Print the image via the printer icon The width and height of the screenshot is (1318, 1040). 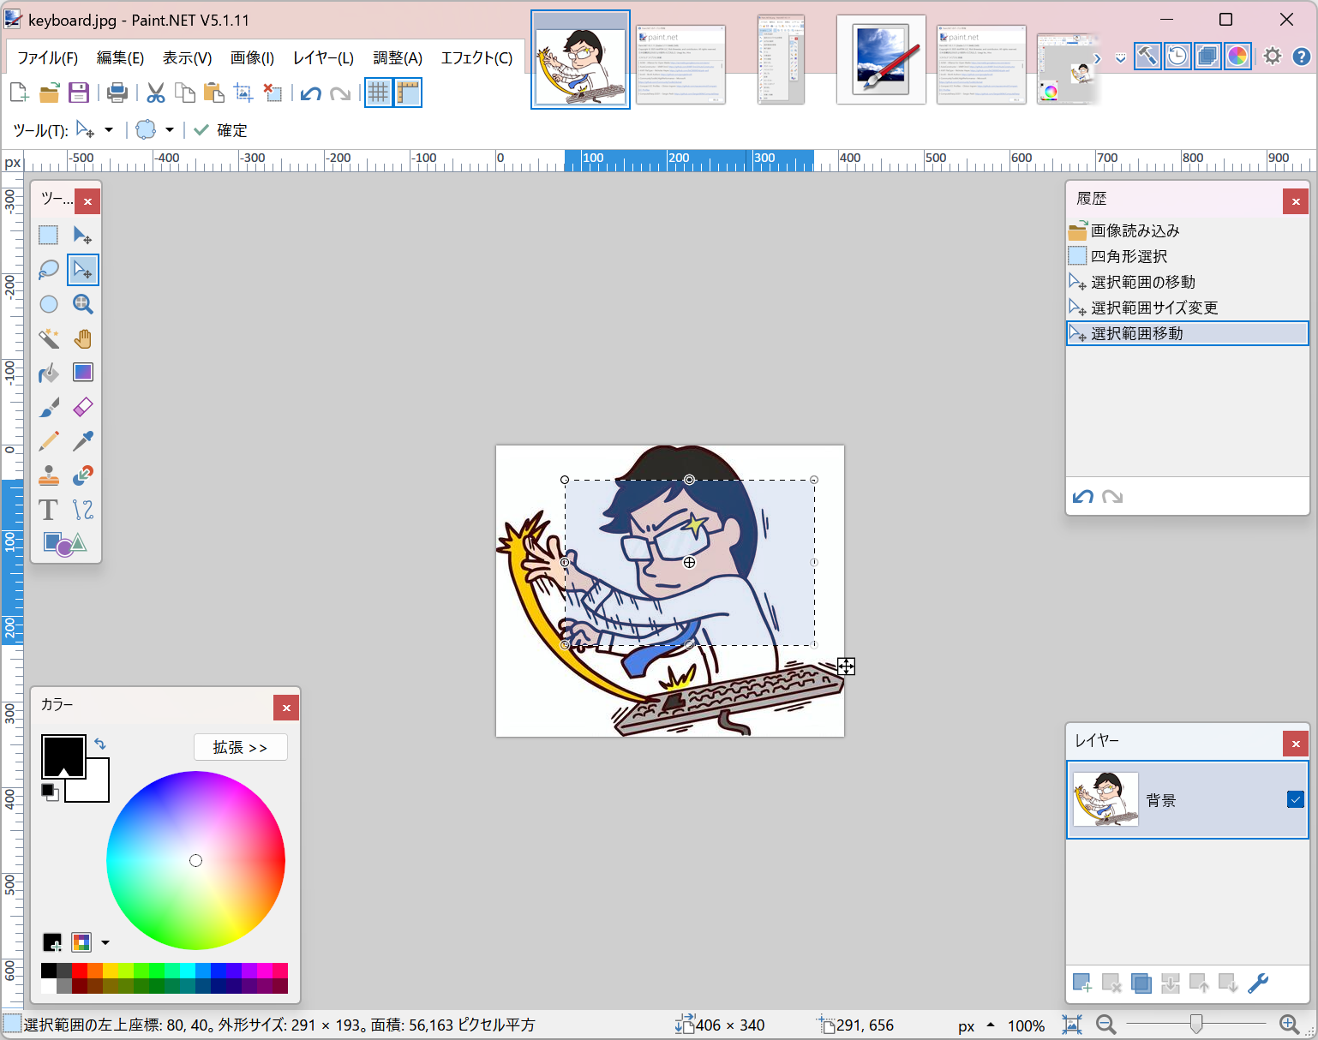[x=117, y=93]
